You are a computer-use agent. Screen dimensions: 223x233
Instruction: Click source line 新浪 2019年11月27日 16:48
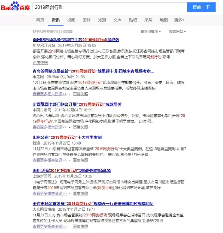[x=57, y=143]
